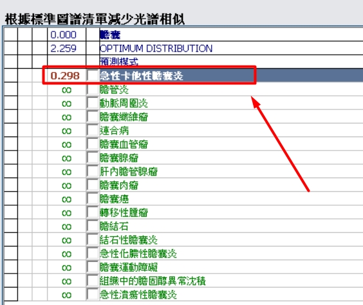
Task: Check the 膽囊腺瘤 checkbox
Action: (x=93, y=158)
